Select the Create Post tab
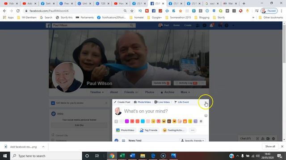 [122, 102]
